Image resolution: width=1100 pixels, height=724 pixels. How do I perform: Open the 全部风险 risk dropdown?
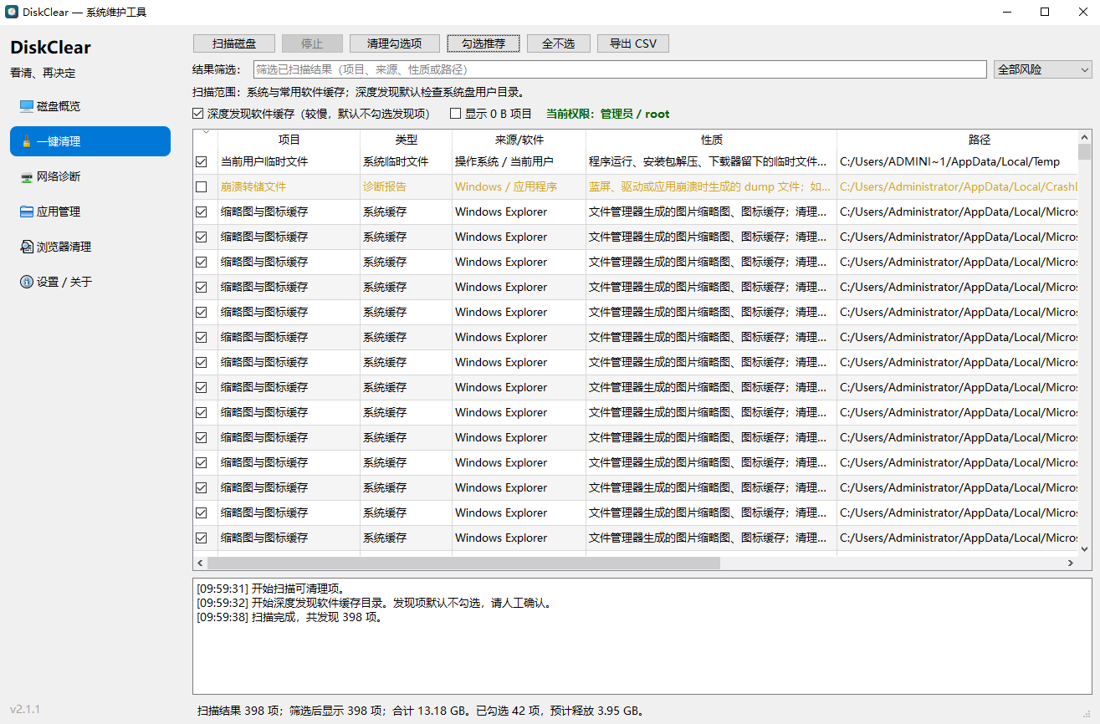1043,69
